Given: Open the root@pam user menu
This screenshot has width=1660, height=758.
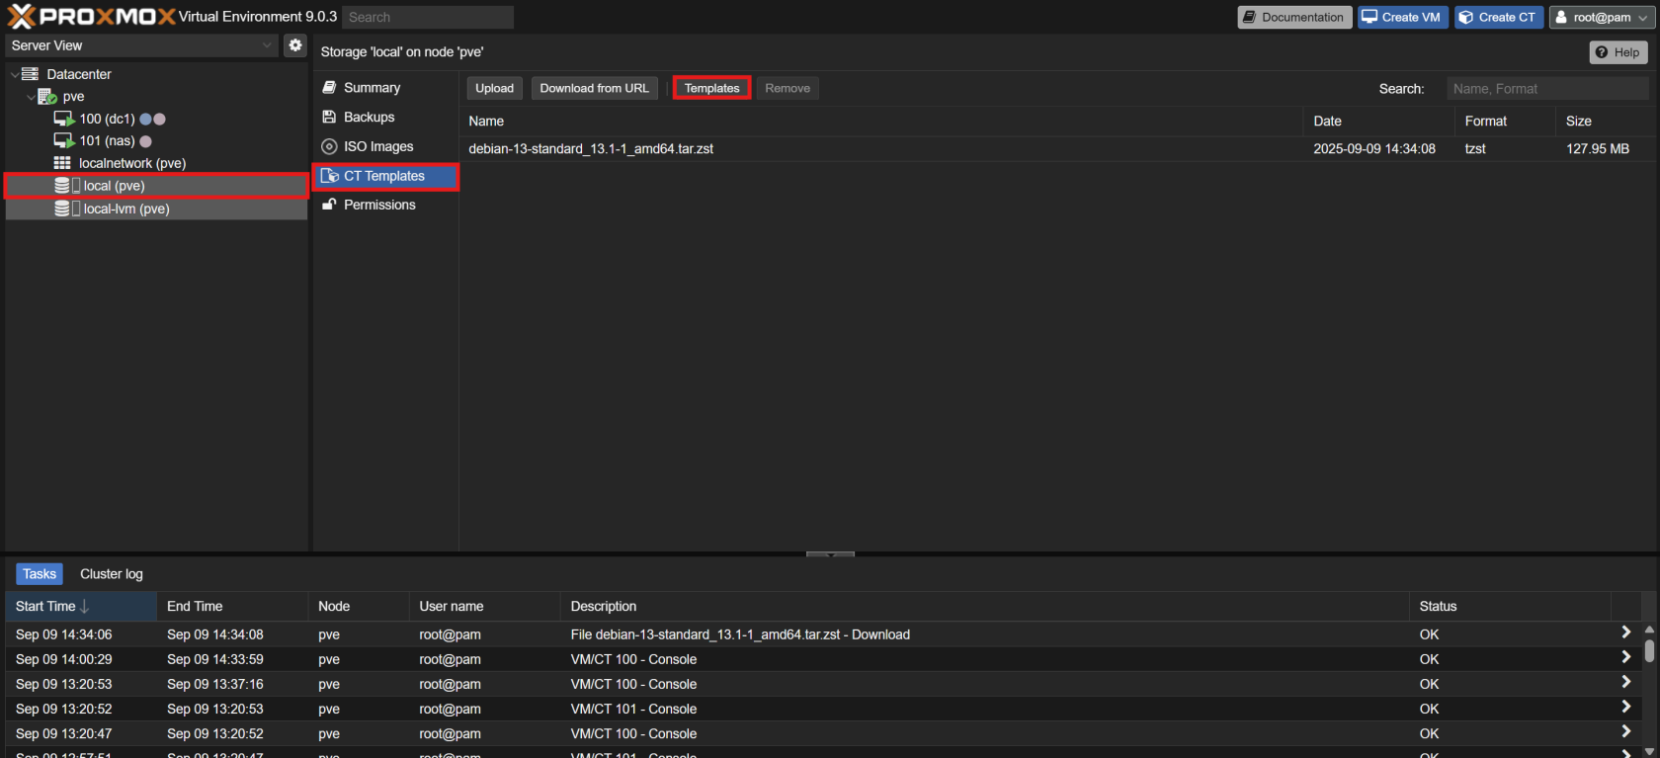Looking at the screenshot, I should (x=1601, y=17).
